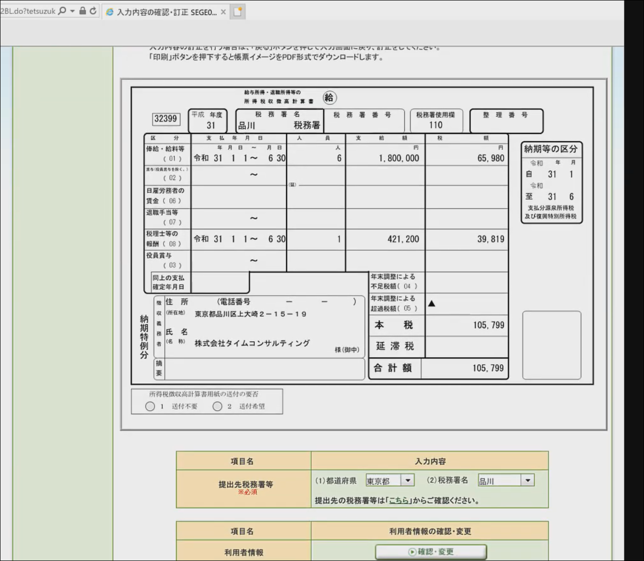The width and height of the screenshot is (644, 561).
Task: Click the black triangle mark in 超過税額 row
Action: coord(432,304)
